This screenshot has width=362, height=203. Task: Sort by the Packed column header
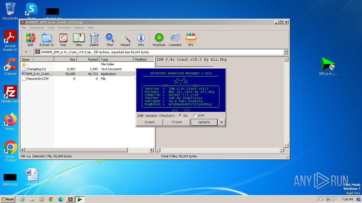tap(88, 59)
